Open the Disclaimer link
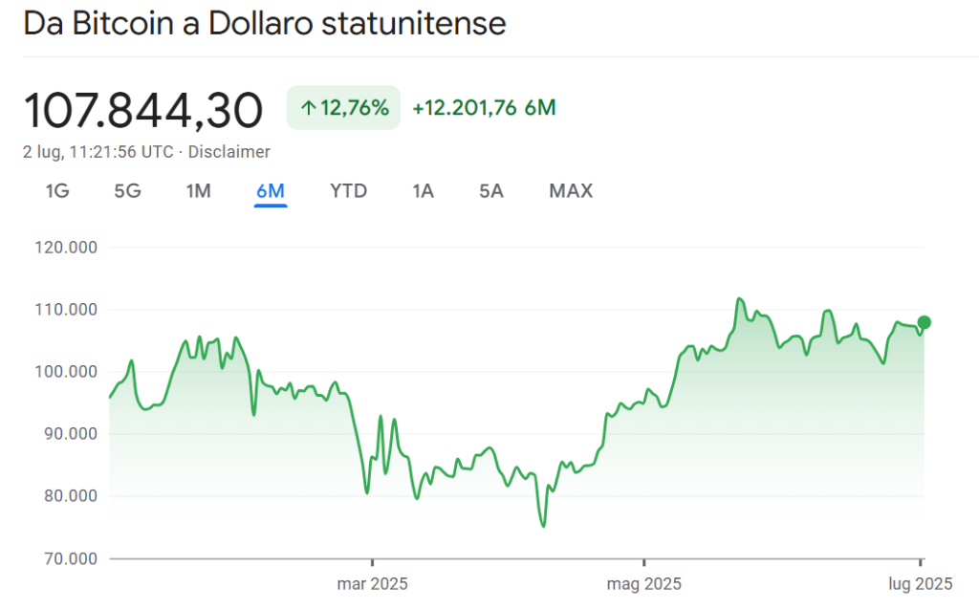The height and width of the screenshot is (609, 979). click(229, 152)
